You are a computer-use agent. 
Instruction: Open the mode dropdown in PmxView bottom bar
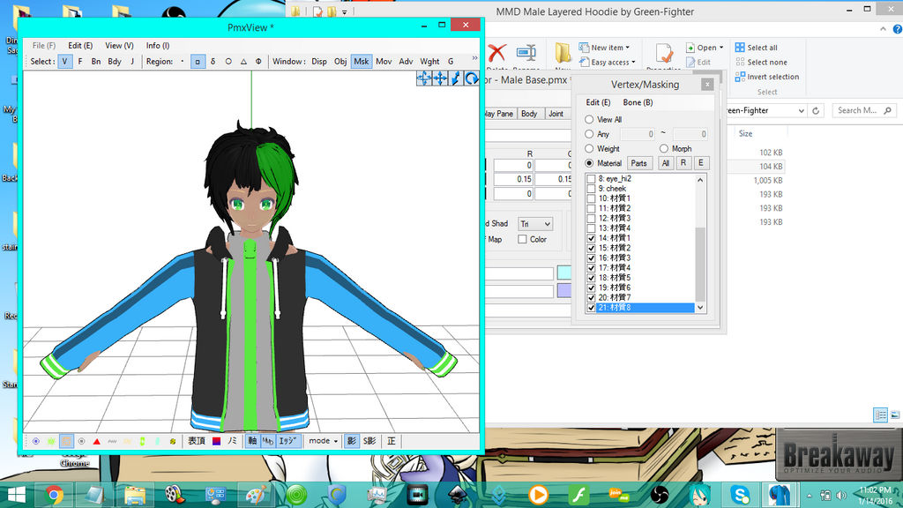tap(323, 441)
